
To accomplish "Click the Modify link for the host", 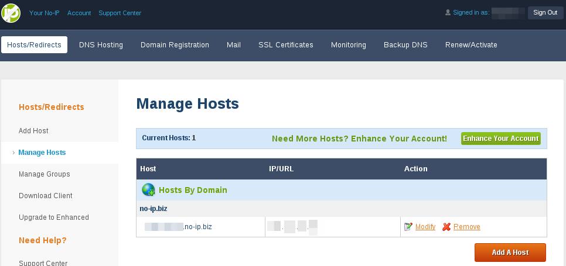I will 425,227.
